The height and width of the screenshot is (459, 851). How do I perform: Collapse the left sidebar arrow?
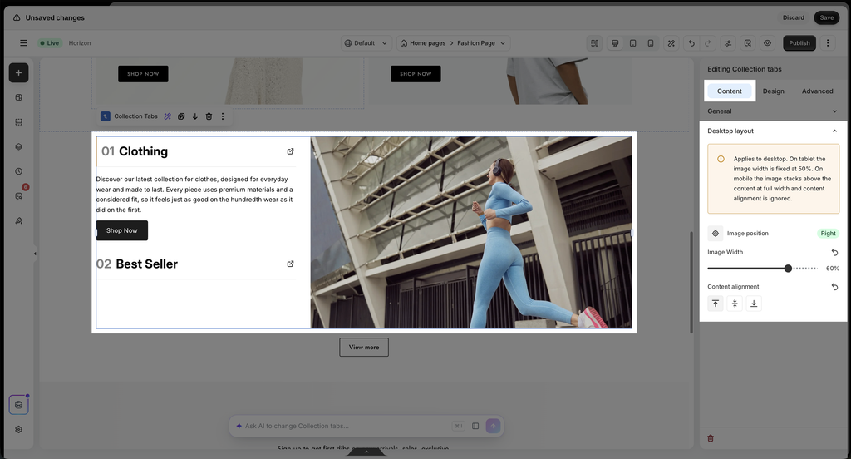pyautogui.click(x=35, y=254)
